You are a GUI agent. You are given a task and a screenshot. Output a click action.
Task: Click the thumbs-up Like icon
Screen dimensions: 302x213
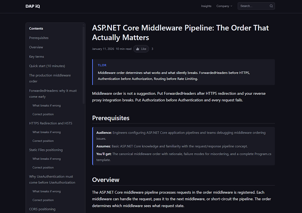pos(138,49)
